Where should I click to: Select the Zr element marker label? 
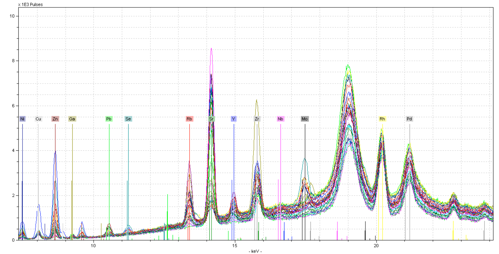(257, 119)
